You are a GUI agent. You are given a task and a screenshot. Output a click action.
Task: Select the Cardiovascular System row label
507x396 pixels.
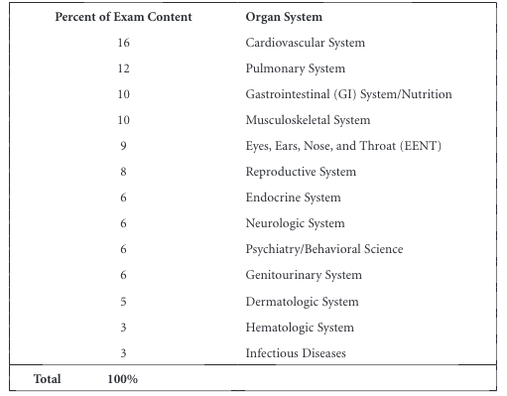(306, 43)
